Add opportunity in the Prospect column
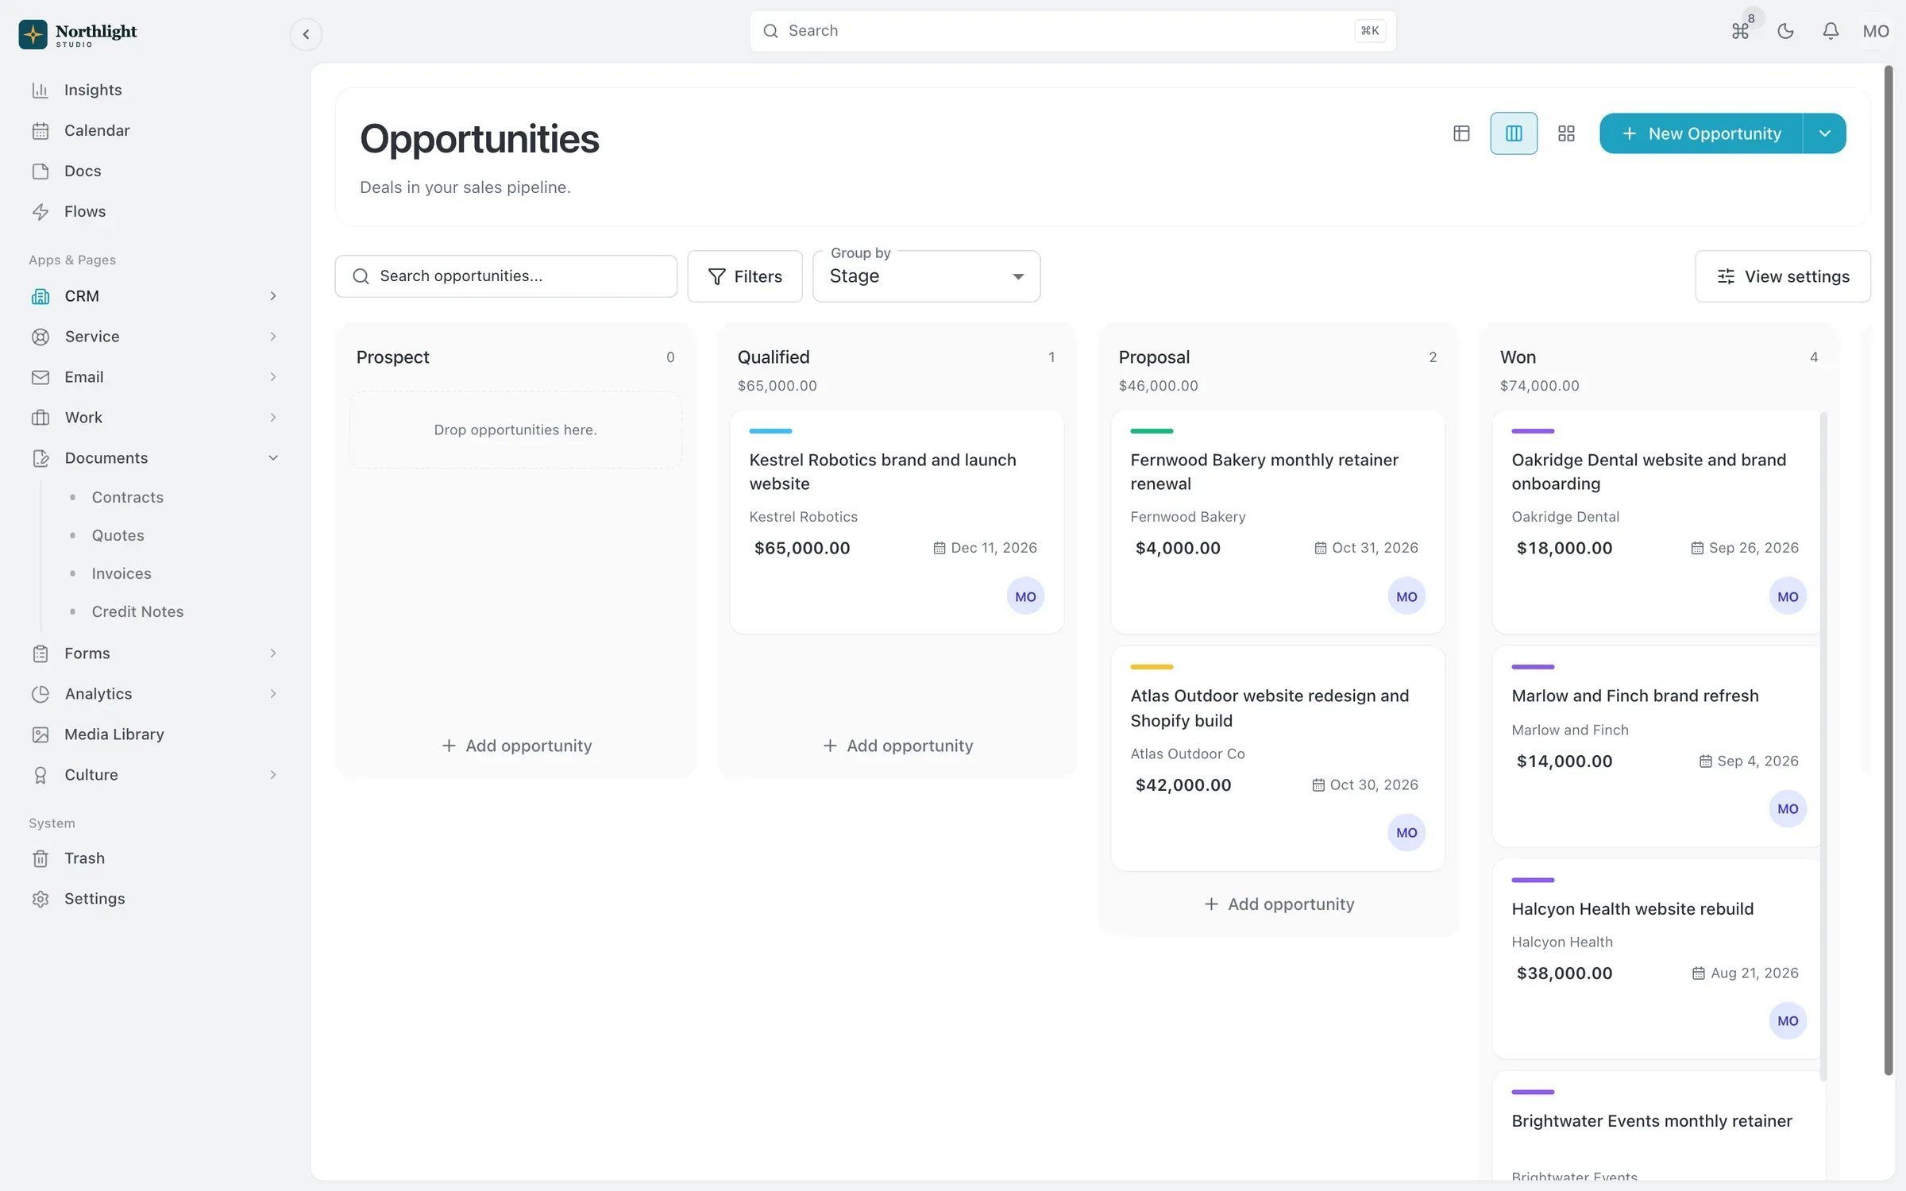 click(x=516, y=746)
